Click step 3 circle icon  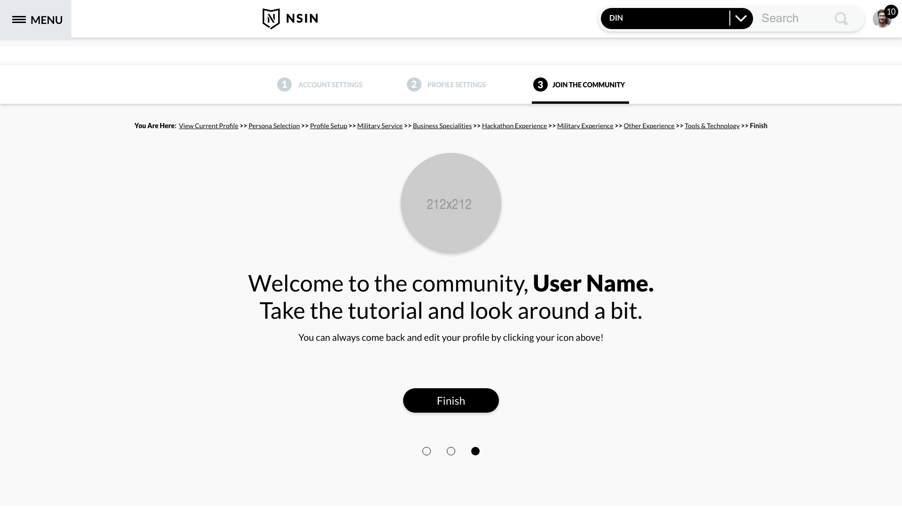pyautogui.click(x=540, y=84)
